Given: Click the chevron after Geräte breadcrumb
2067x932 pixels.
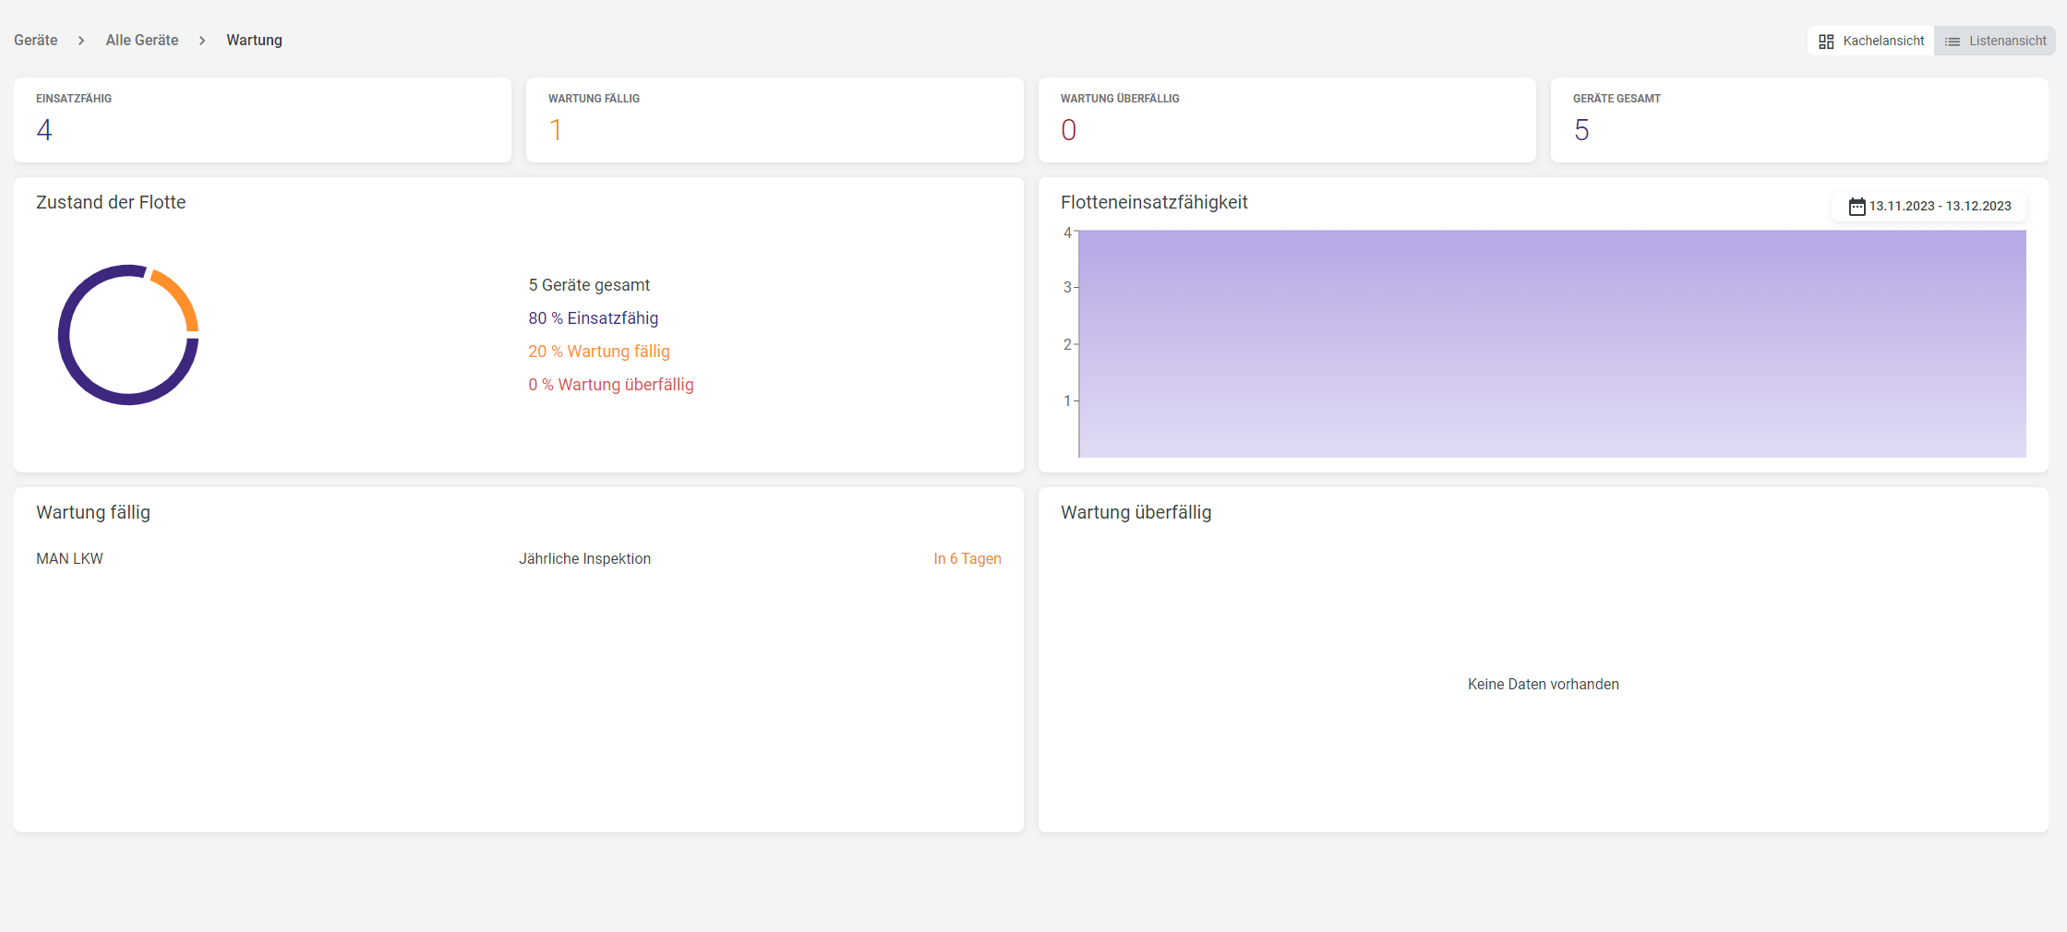Looking at the screenshot, I should (x=81, y=41).
